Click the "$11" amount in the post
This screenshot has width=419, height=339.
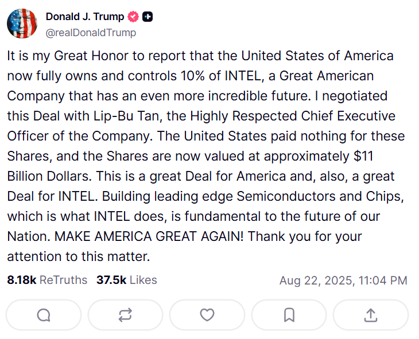pyautogui.click(x=395, y=156)
